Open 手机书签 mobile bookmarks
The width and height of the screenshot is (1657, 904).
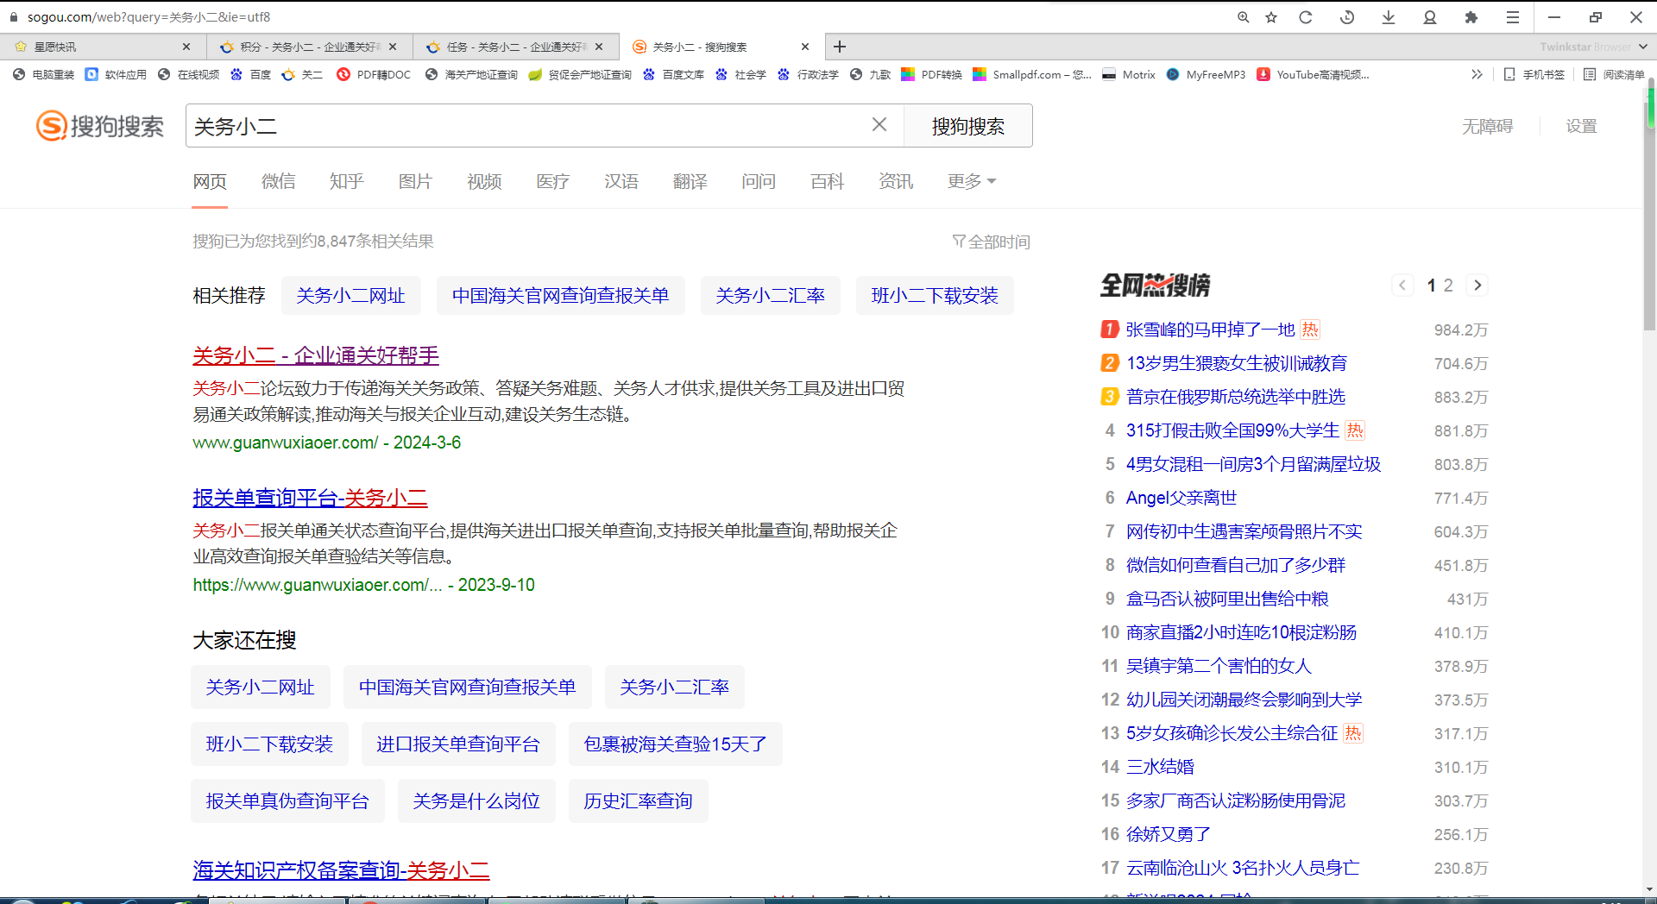point(1534,75)
